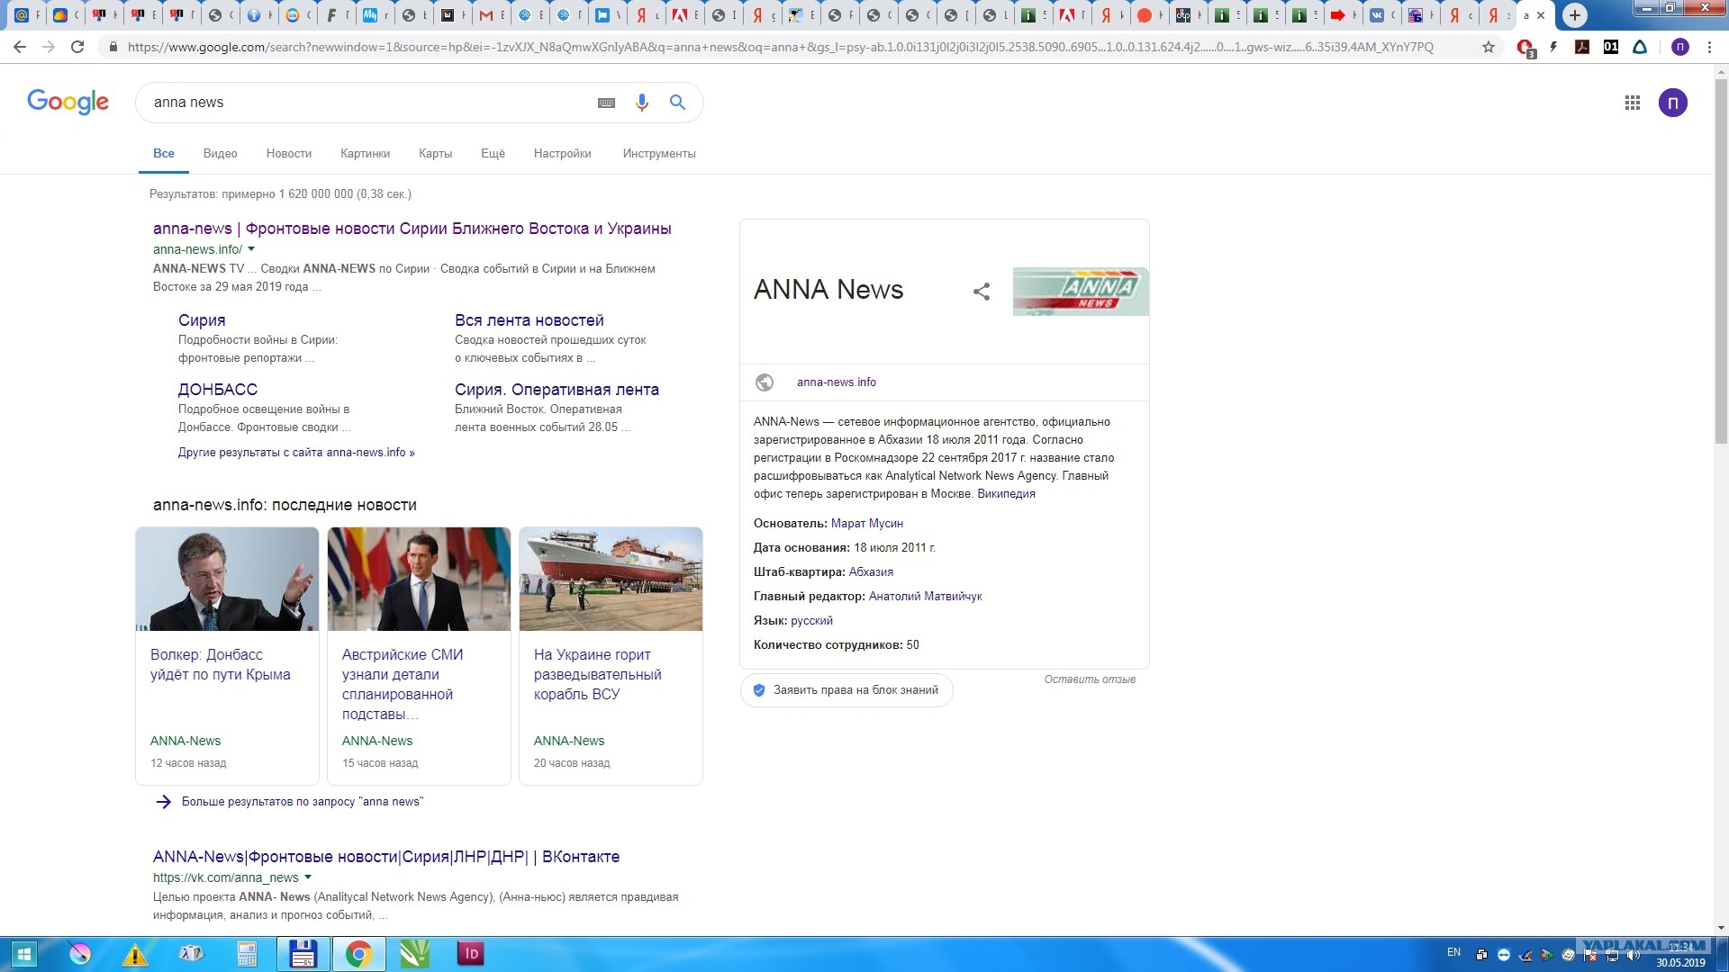Open the Google apps grid
The width and height of the screenshot is (1729, 972).
(x=1633, y=103)
